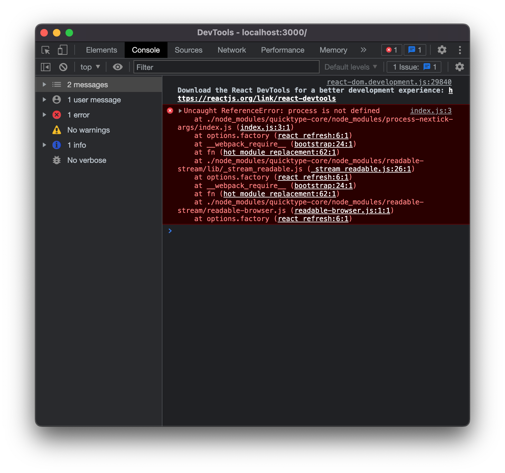505x473 pixels.
Task: Click the bug icon next to No verbose
Action: (56, 160)
